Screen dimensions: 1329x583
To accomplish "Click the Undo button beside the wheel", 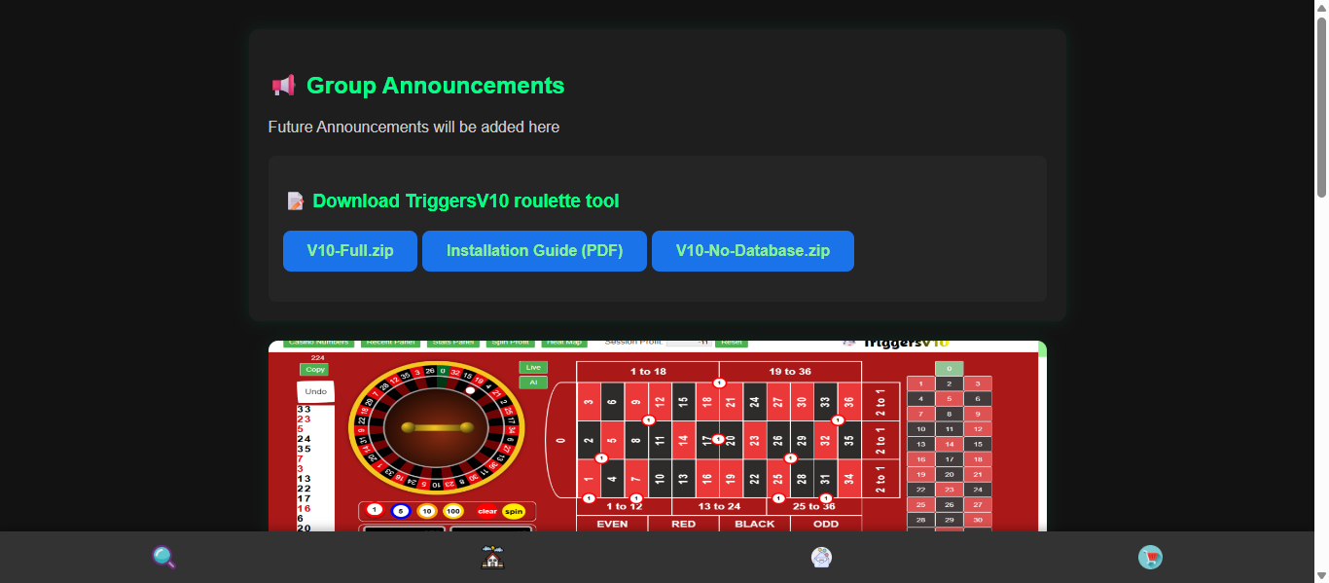I will click(x=315, y=391).
